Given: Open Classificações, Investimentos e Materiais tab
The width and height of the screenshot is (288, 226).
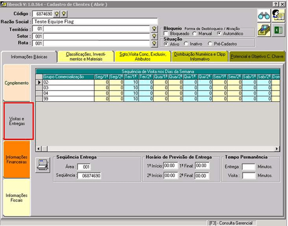Looking at the screenshot, I should 86,56.
